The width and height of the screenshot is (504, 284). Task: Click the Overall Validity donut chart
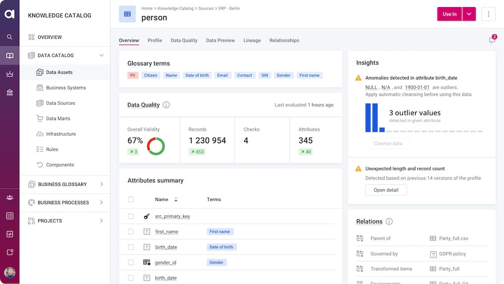(156, 146)
